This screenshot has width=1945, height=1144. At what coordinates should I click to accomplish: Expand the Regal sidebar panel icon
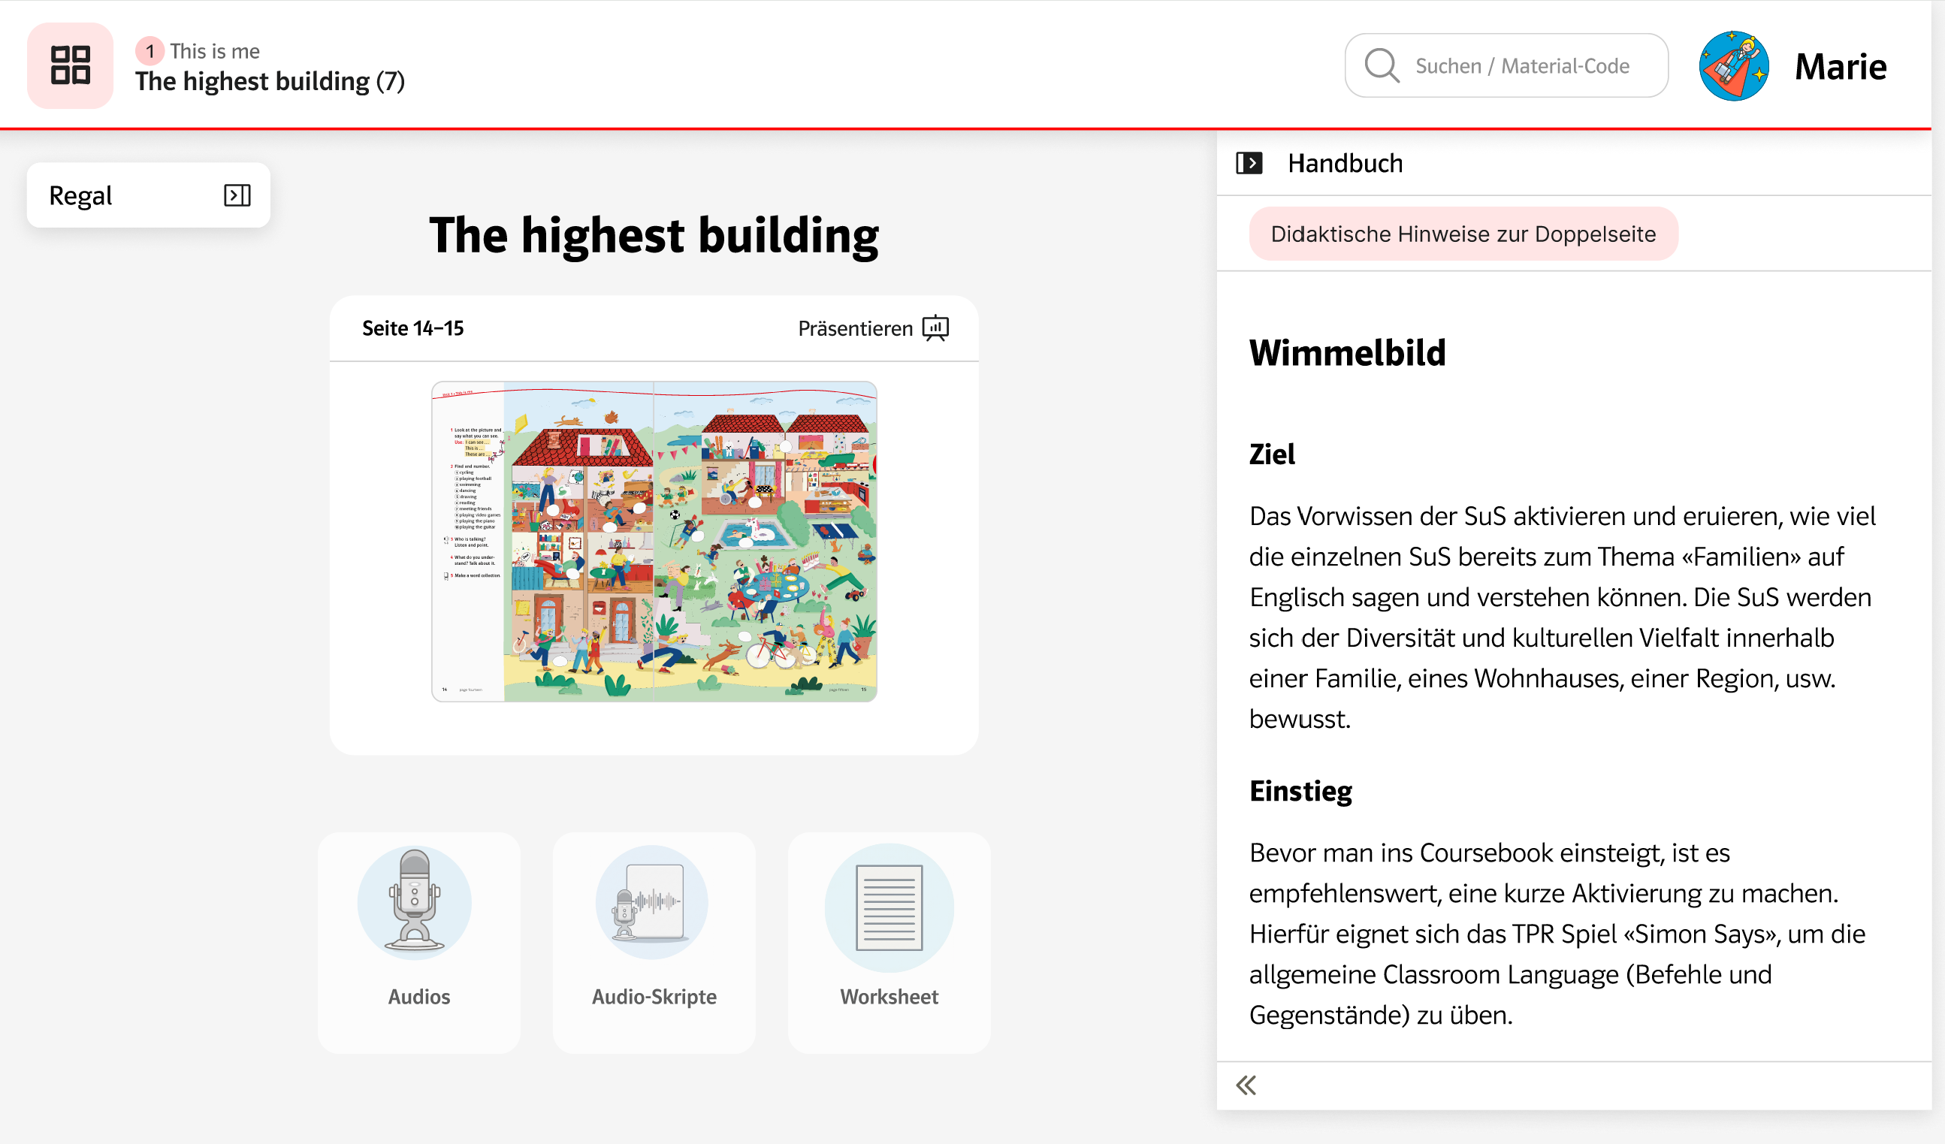237,195
